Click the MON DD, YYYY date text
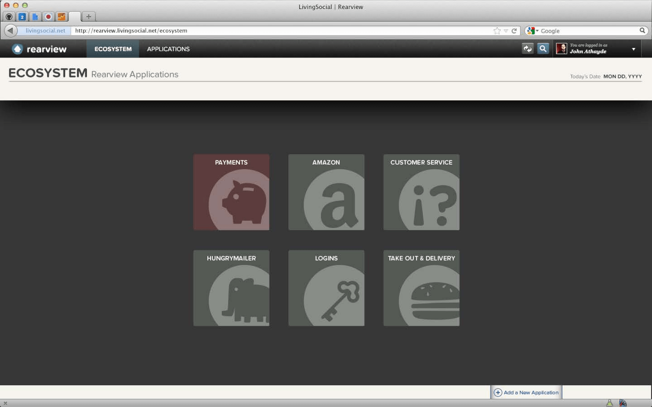This screenshot has width=652, height=407. point(622,77)
